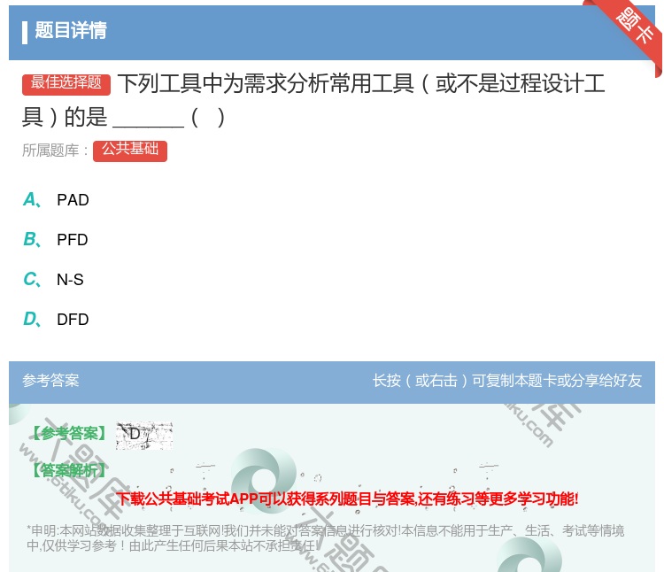Screen dimensions: 664x572
Task: Click the 所属题库 label
Action: coord(55,151)
